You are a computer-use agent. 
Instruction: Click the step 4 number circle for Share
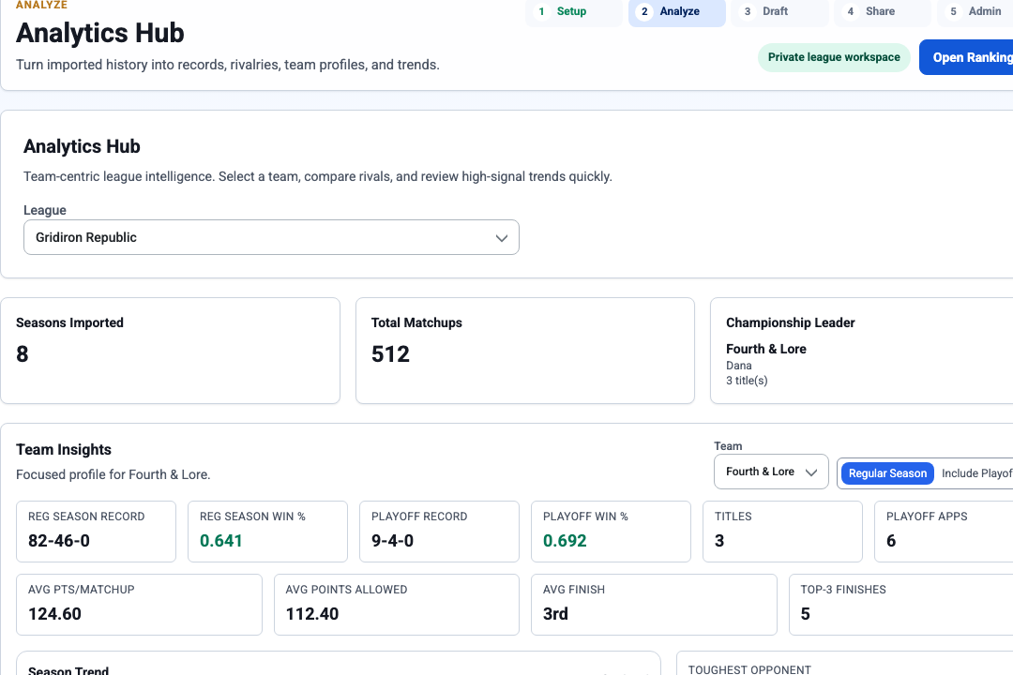(x=850, y=11)
